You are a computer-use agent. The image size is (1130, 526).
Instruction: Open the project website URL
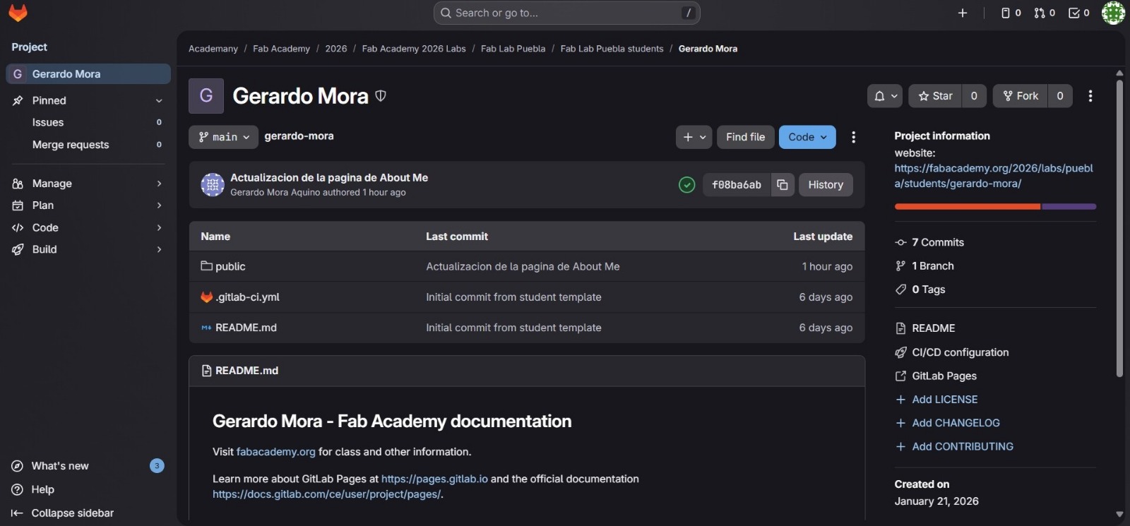tap(993, 176)
